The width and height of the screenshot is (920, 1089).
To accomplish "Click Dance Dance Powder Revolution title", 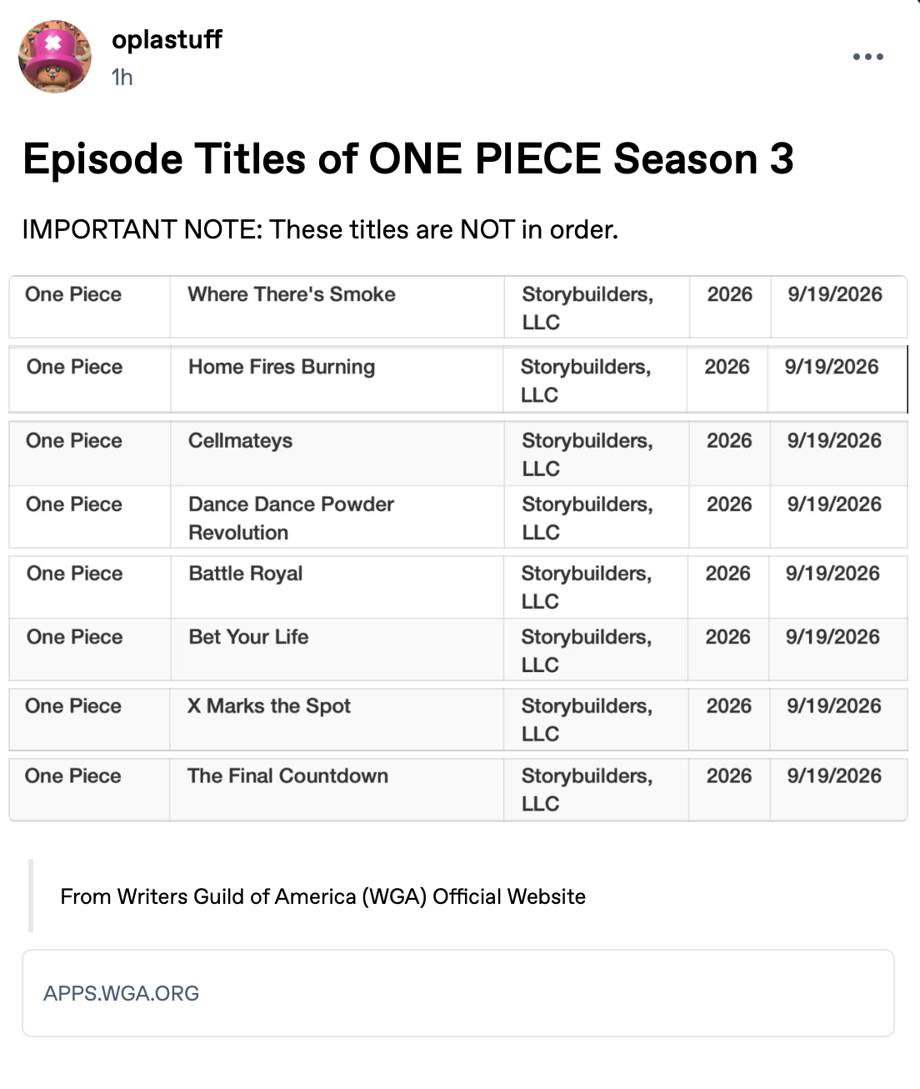I will (291, 518).
